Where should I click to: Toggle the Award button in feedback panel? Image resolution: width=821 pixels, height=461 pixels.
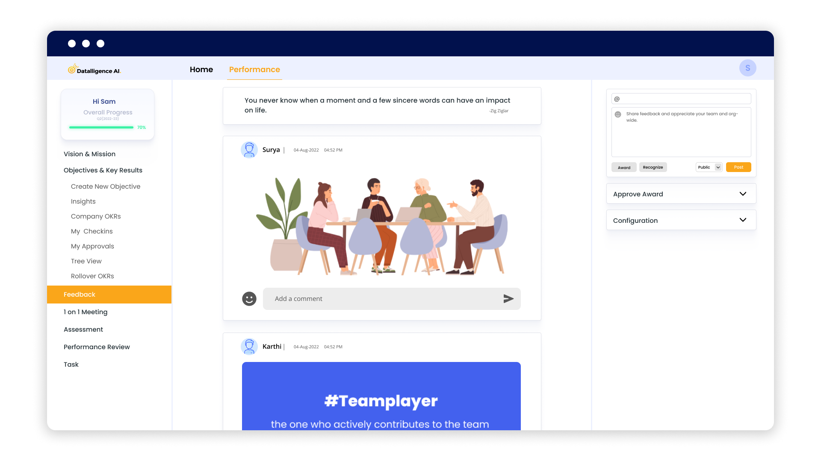(625, 166)
